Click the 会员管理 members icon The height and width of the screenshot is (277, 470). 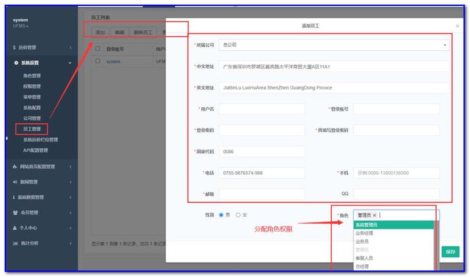[x=15, y=212]
